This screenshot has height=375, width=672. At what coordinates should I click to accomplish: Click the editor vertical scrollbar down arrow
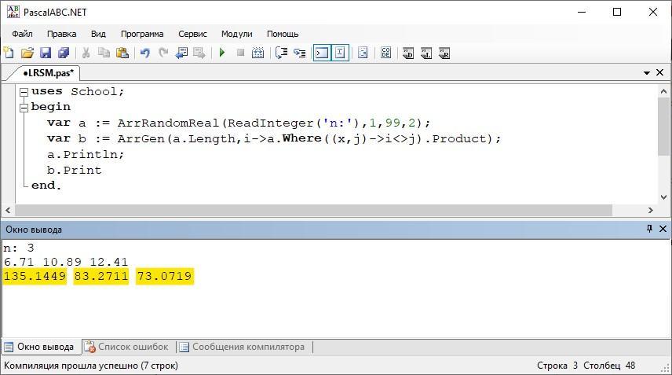664,197
